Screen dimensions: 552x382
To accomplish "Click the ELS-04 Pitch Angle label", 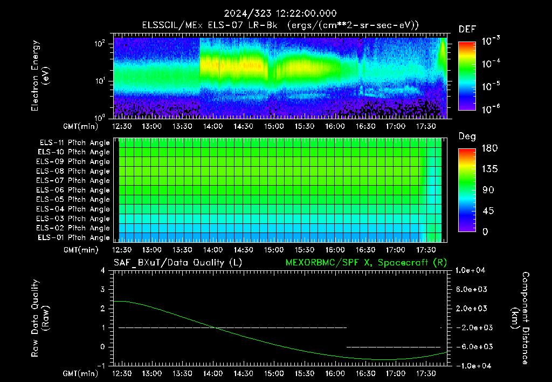I will 73,209.
